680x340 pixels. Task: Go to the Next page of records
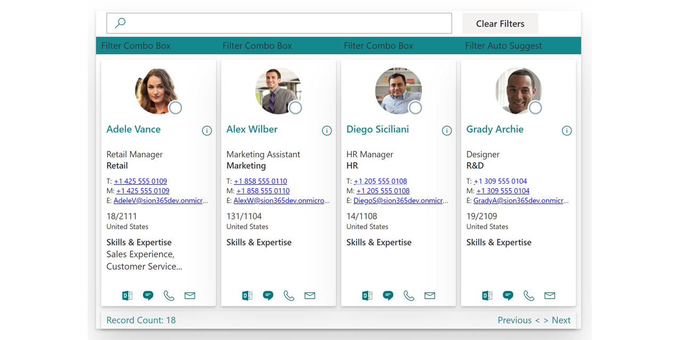(x=558, y=320)
